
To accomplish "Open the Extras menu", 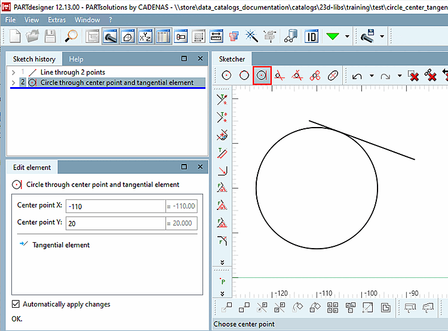I will coord(57,20).
